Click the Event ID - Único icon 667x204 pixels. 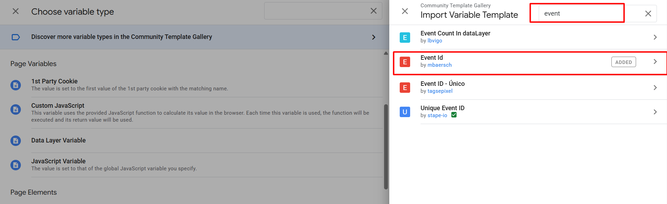405,88
